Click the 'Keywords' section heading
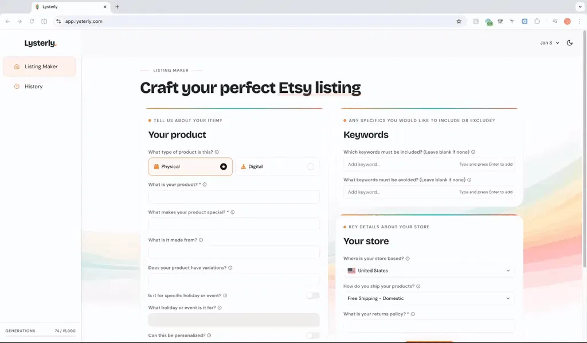 tap(366, 135)
